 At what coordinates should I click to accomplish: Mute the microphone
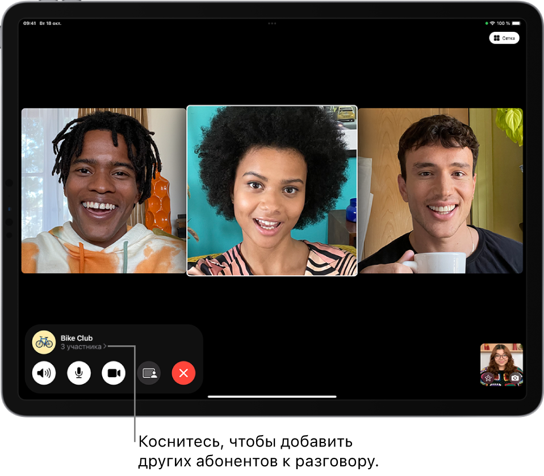coord(78,373)
